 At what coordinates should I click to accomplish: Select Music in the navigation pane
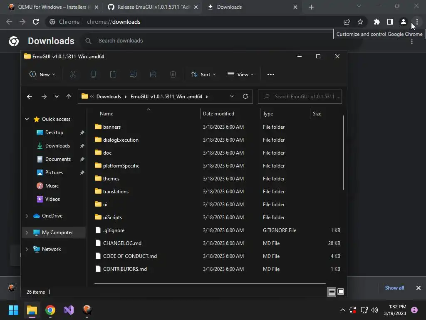pyautogui.click(x=52, y=186)
